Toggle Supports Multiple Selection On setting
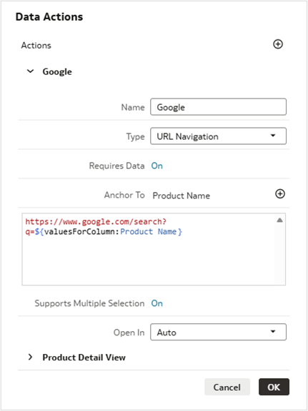Screen dimensions: 308x411 coord(157,303)
